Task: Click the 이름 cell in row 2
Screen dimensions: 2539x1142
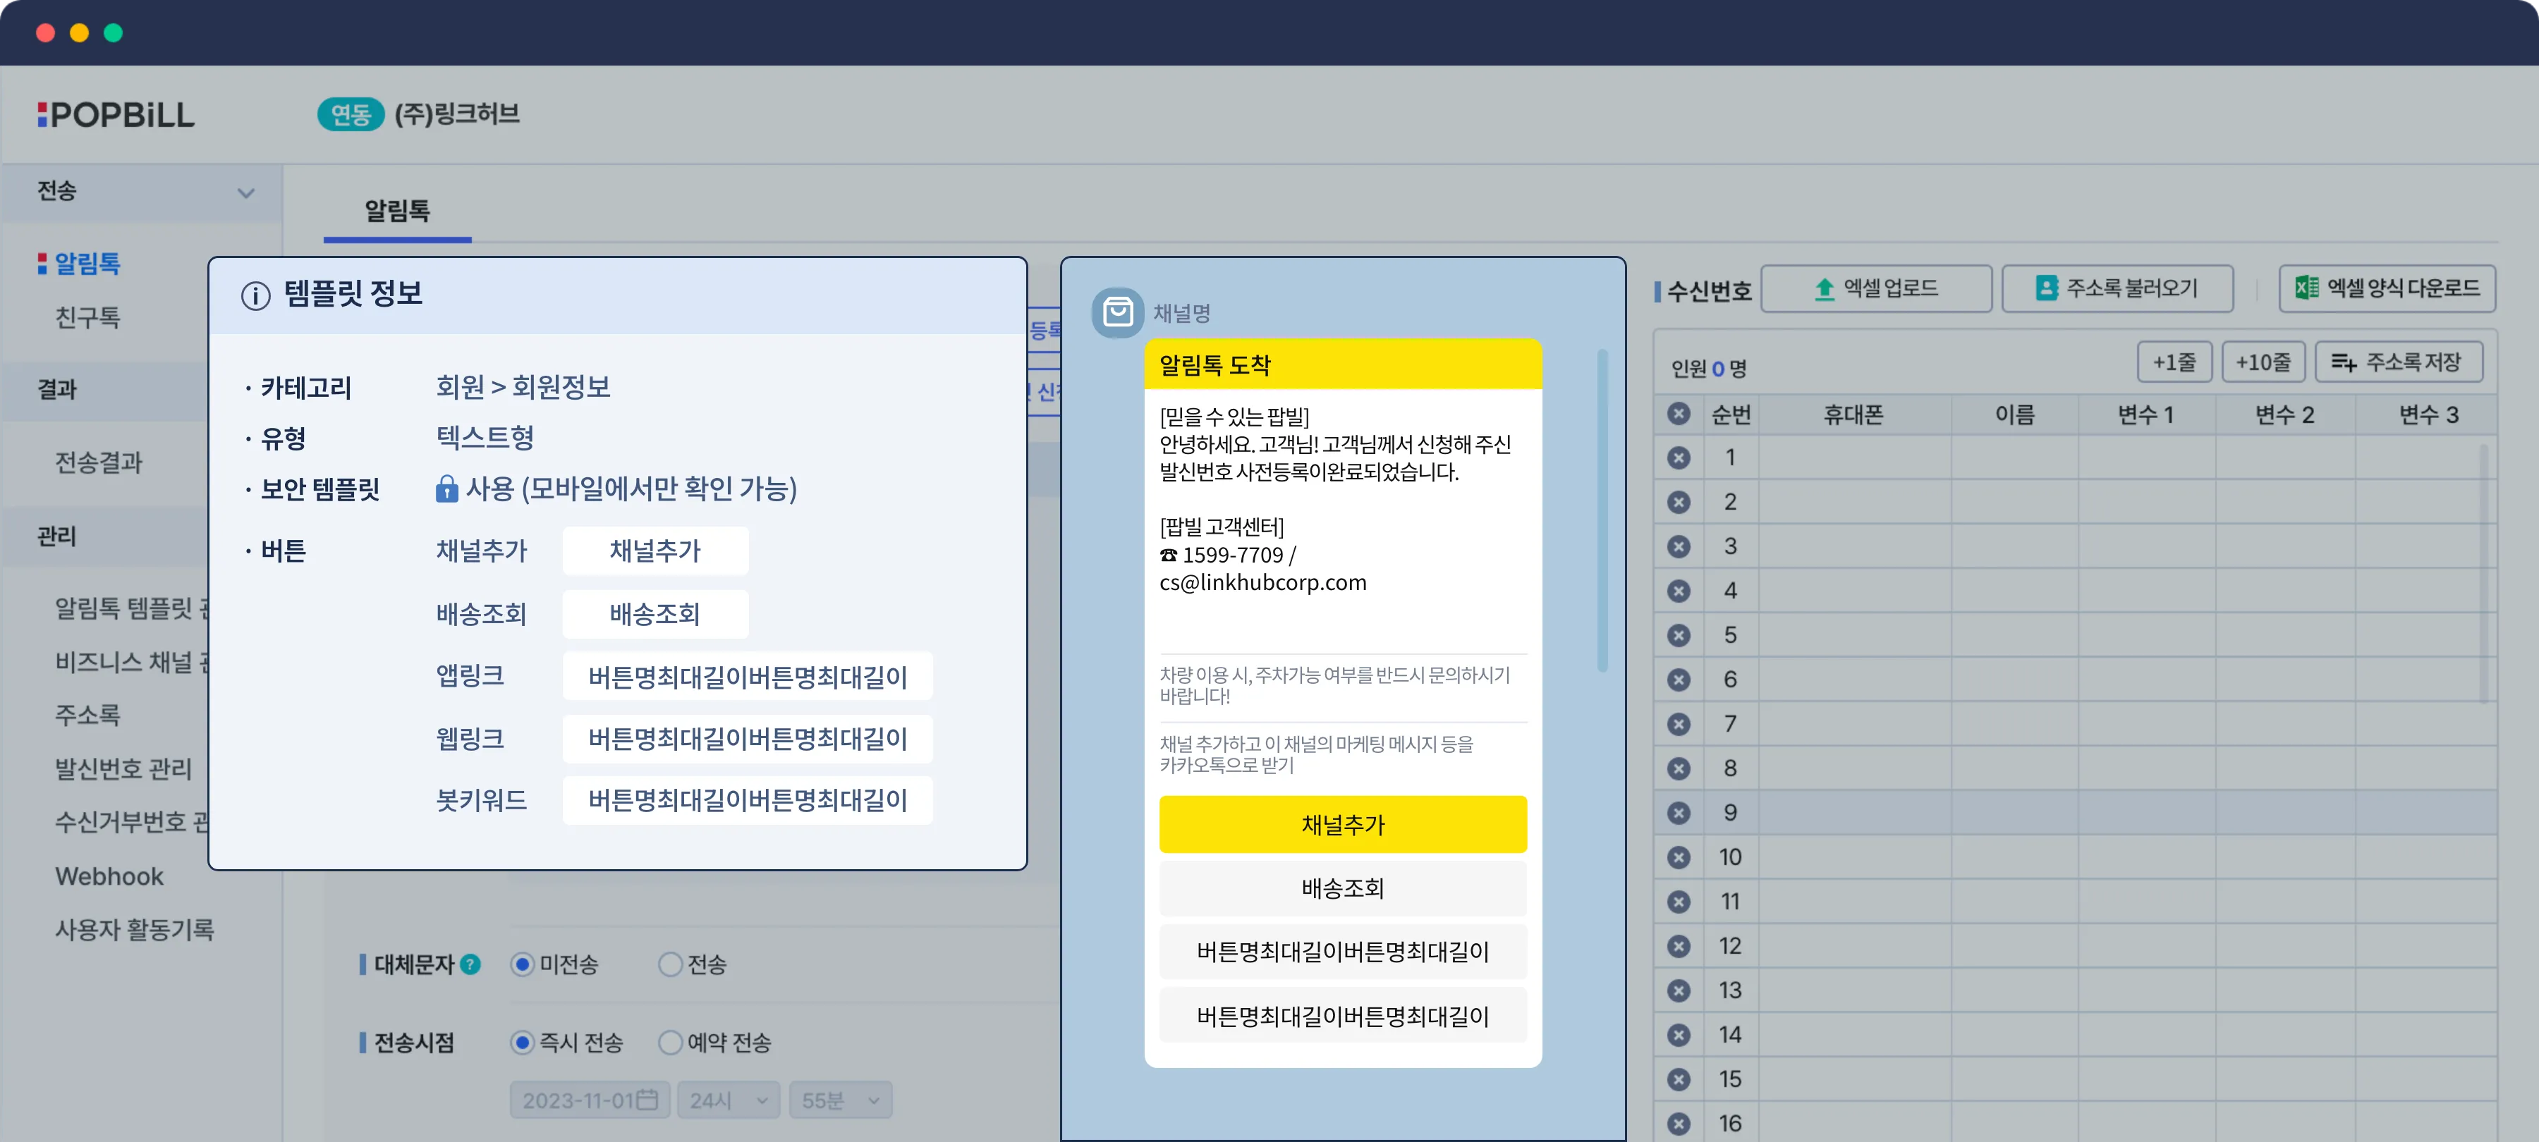Action: coord(2015,503)
